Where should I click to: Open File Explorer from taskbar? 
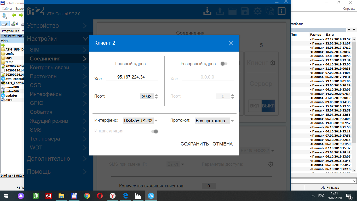tap(61, 196)
